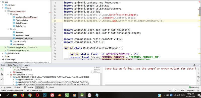This screenshot has width=201, height=98.
Task: Expand the generatedJava folder
Action: tap(3, 53)
